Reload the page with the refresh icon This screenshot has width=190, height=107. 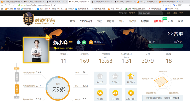click(6, 5)
